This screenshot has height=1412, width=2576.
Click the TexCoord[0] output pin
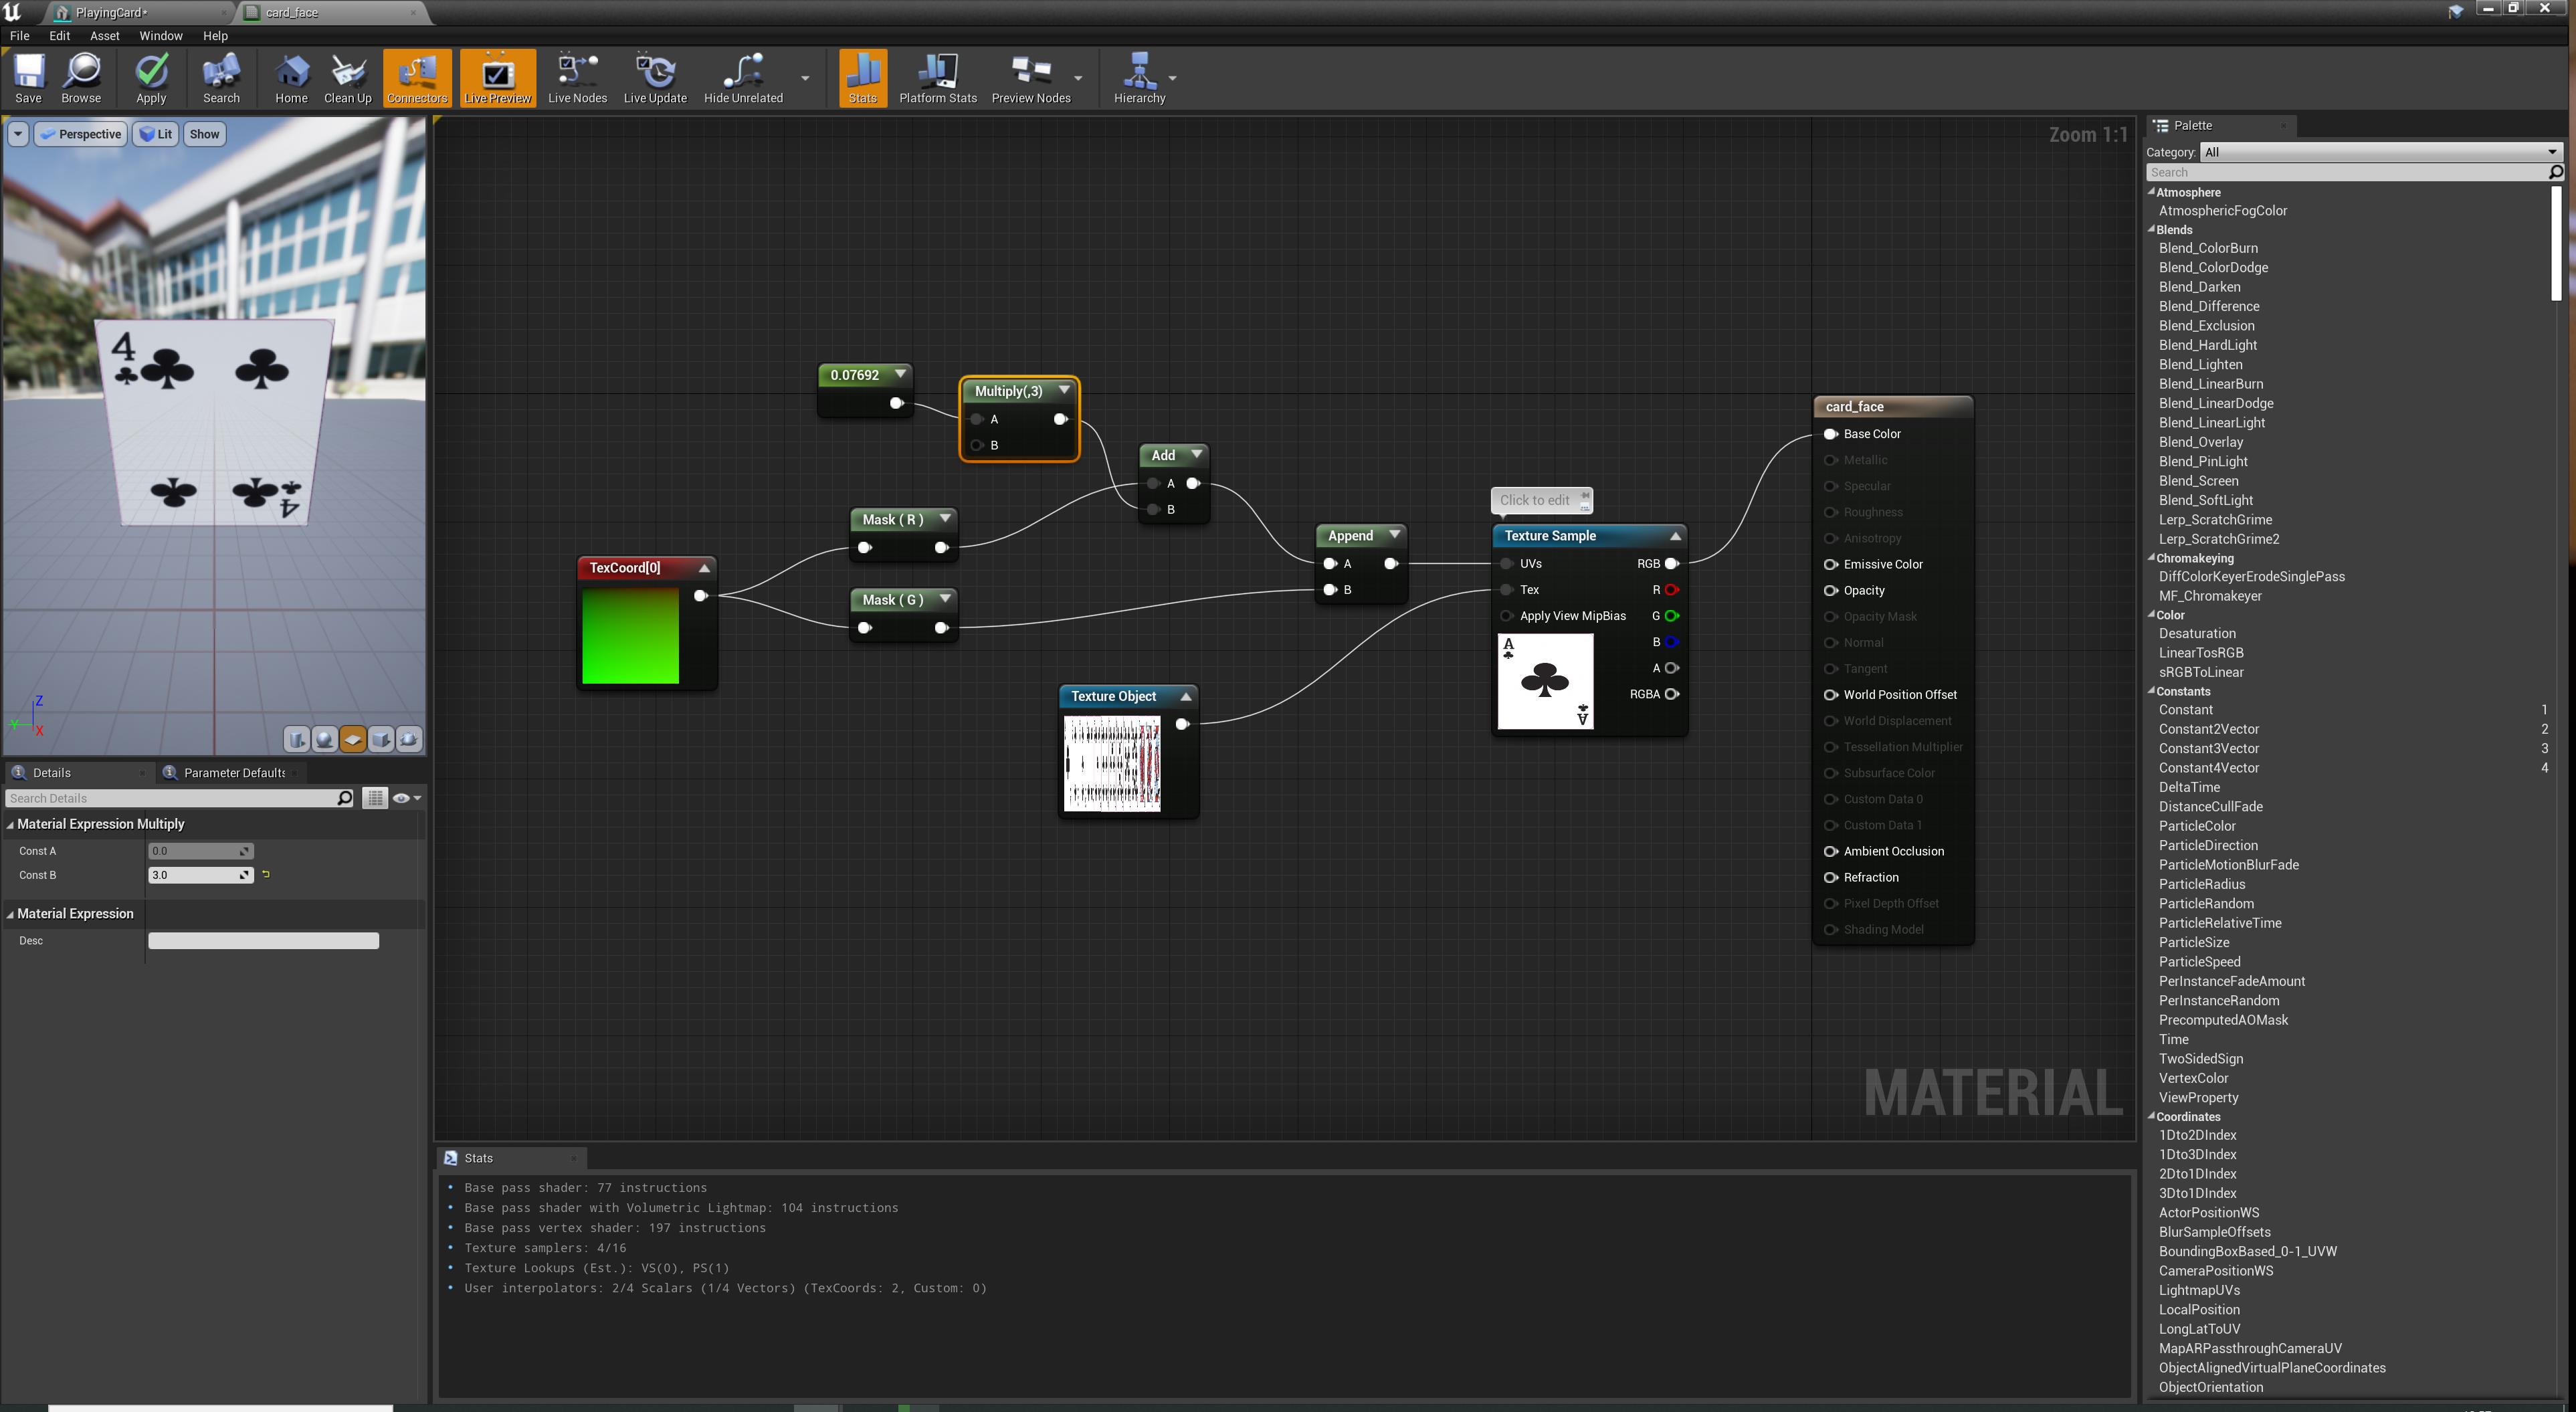701,596
